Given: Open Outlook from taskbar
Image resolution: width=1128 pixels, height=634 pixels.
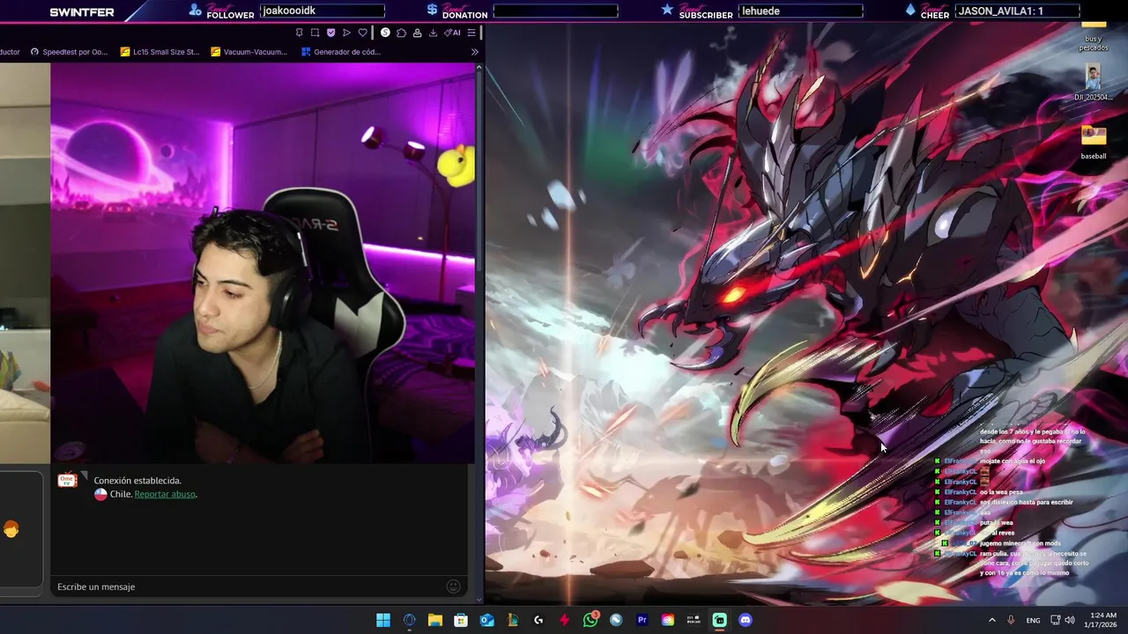Looking at the screenshot, I should point(486,620).
